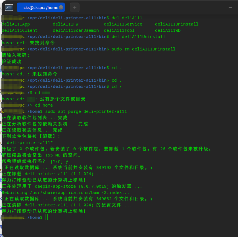238x237 pixels.
Task: Click the 'bash: cd..: 未找到命令' error line
Action: [30, 74]
